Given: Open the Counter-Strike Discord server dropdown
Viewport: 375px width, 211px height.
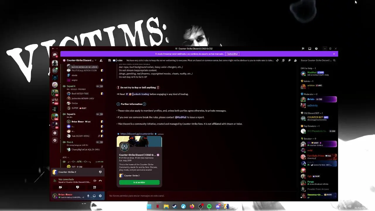Looking at the screenshot, I should click(x=79, y=60).
